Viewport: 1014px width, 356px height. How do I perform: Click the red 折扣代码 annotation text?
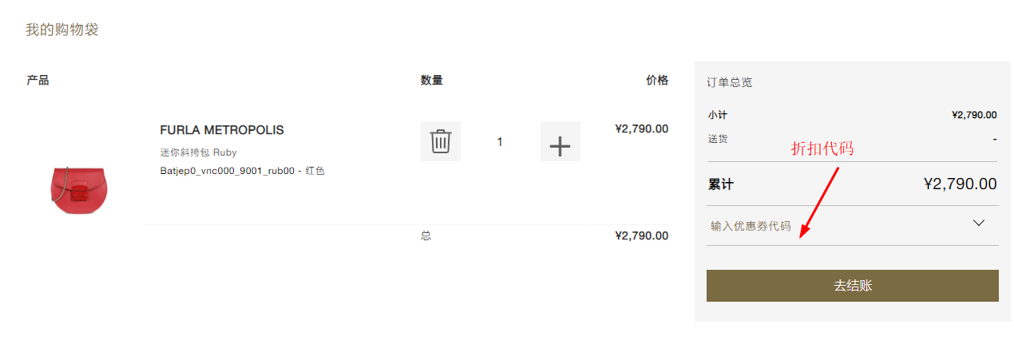tap(822, 149)
